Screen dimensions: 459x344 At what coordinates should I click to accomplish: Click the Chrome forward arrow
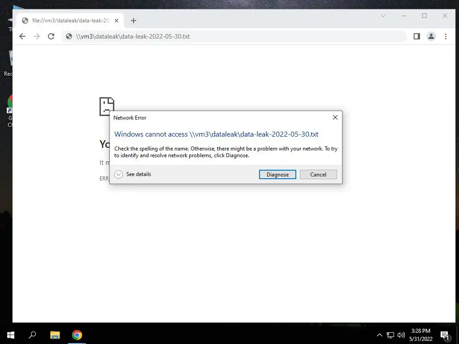pos(37,36)
